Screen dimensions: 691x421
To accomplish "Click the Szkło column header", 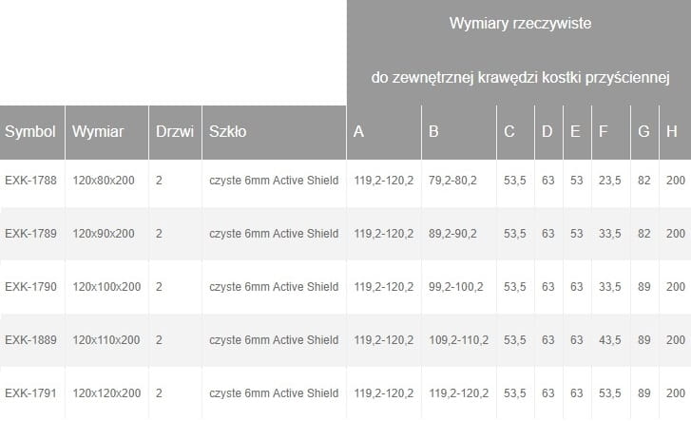I will (x=228, y=132).
